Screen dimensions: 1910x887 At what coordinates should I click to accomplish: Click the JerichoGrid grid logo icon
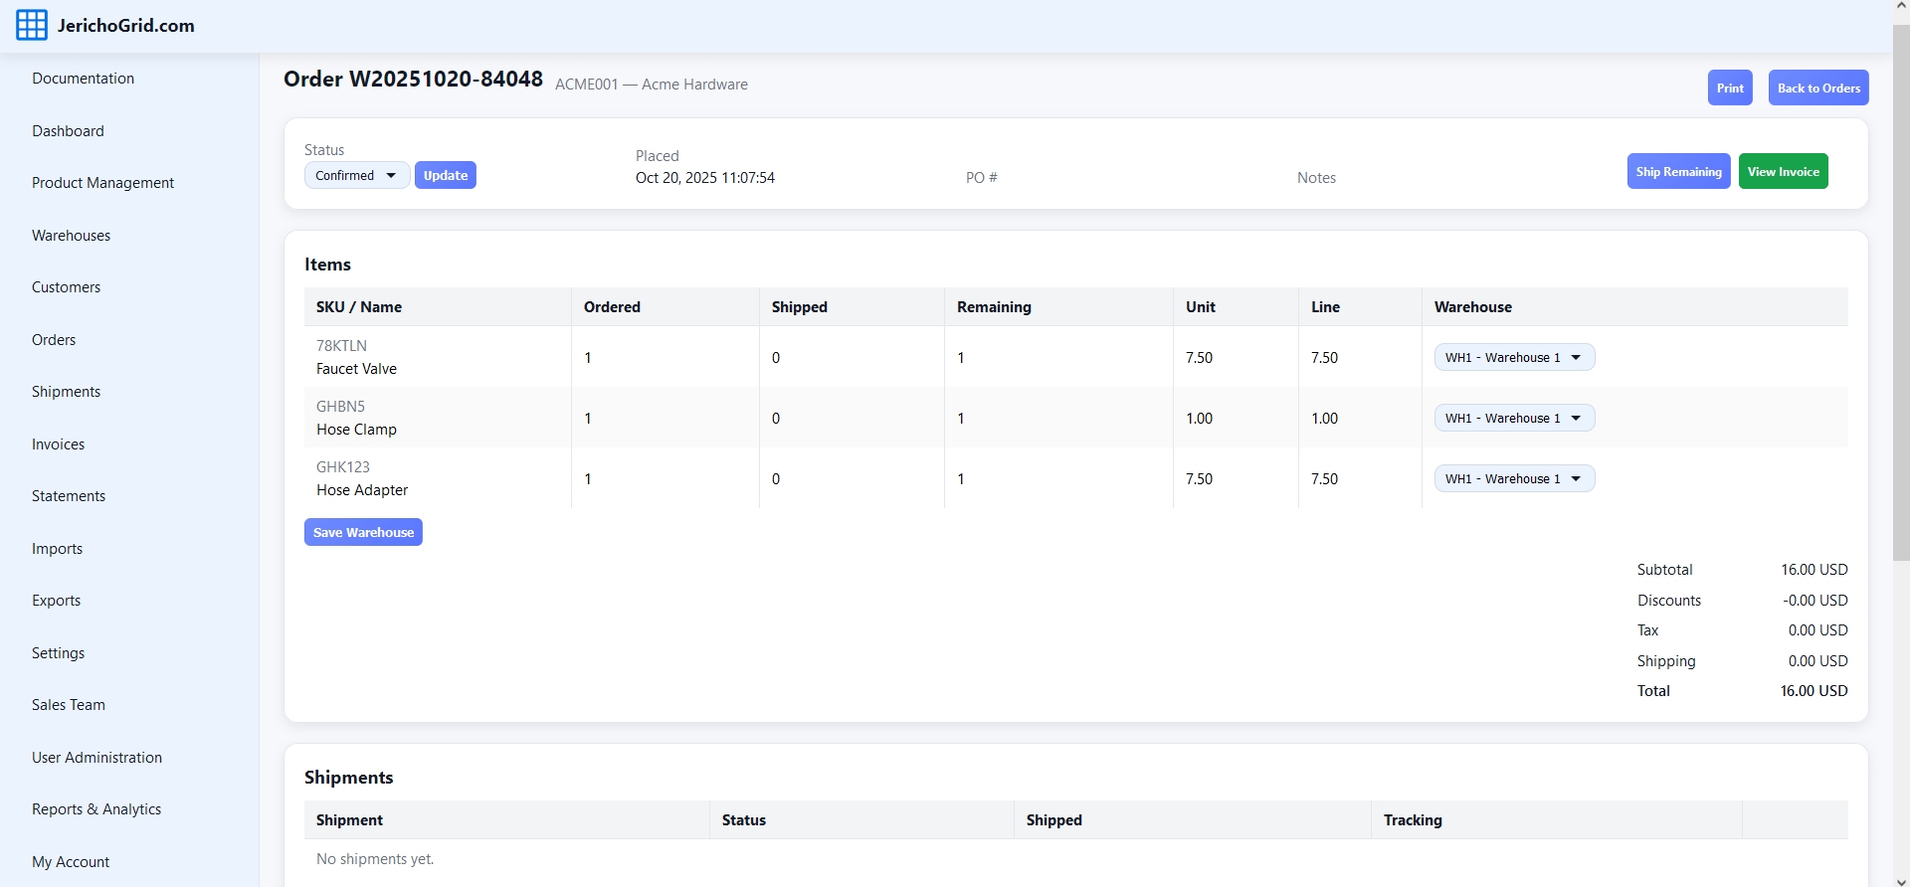(32, 26)
